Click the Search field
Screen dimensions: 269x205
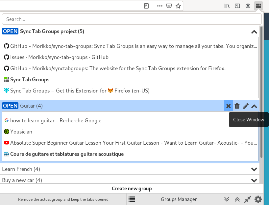(x=132, y=19)
